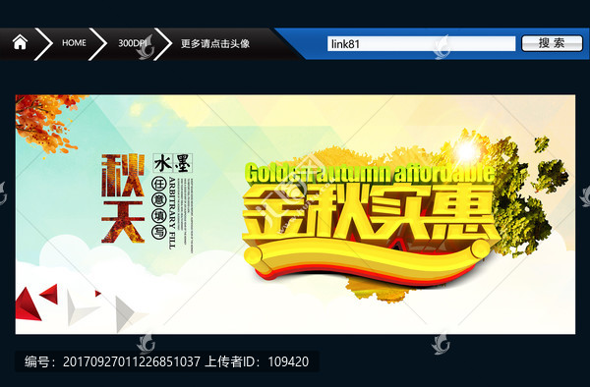Click the home house icon
This screenshot has height=387, width=590.
pos(20,42)
